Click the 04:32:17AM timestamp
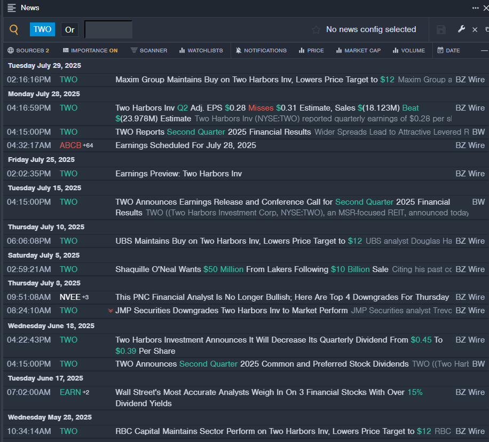The height and width of the screenshot is (442, 489). 29,145
